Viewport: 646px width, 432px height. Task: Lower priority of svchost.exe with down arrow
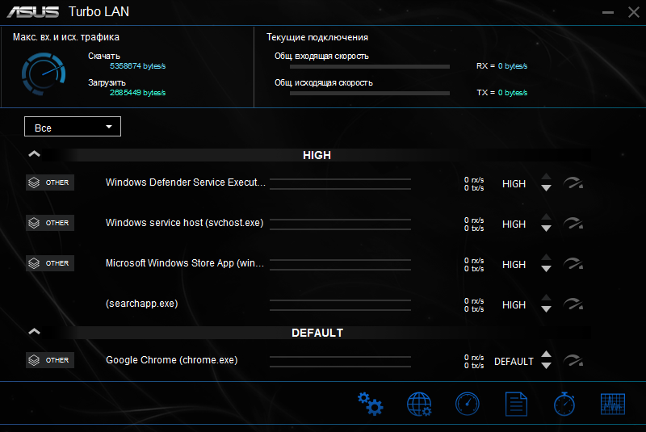click(x=547, y=229)
